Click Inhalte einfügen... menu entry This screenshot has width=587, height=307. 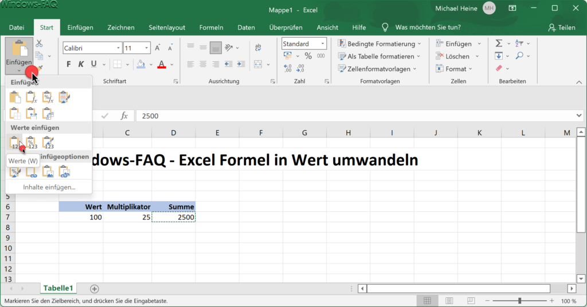click(49, 187)
